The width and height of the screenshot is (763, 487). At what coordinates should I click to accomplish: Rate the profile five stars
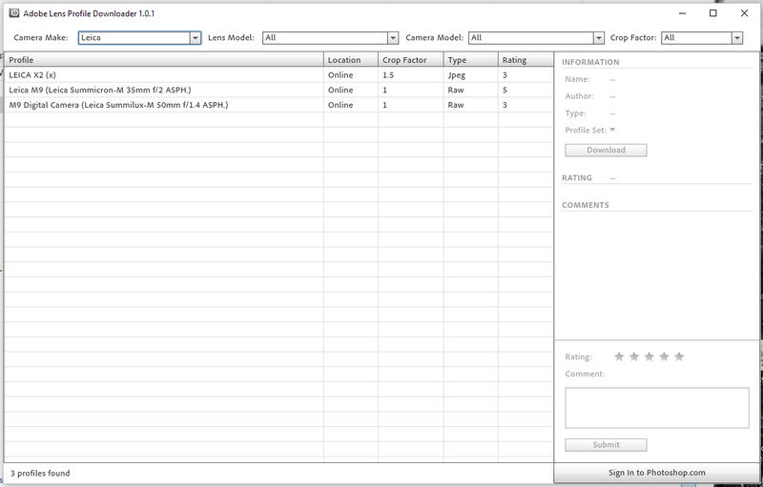(x=679, y=356)
